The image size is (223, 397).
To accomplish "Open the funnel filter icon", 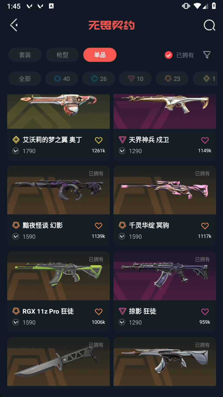I will 207,55.
